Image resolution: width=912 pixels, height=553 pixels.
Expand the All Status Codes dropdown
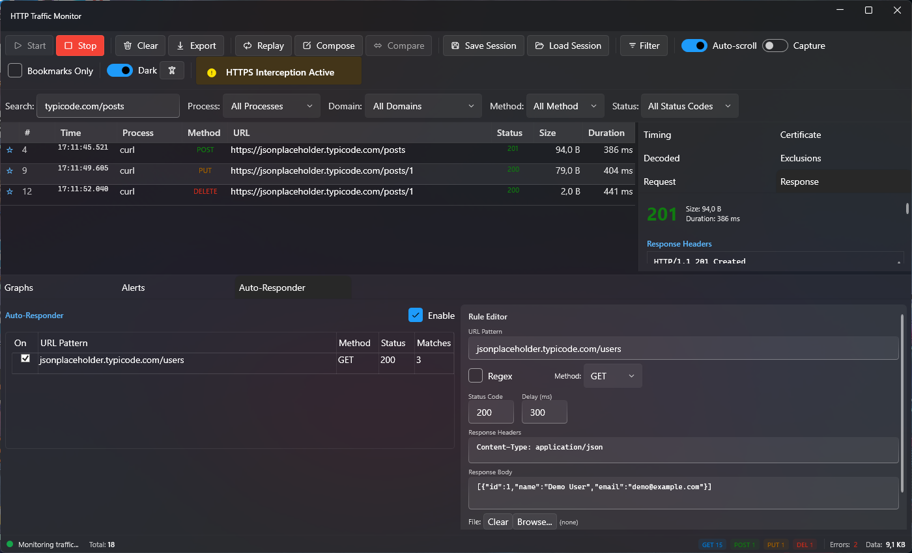[x=690, y=106]
